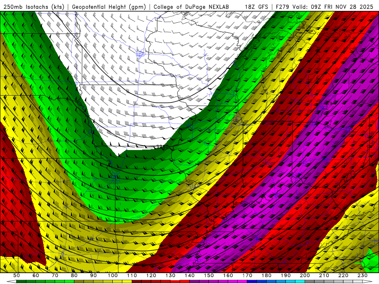Click the '9960' height contour label

click(162, 147)
